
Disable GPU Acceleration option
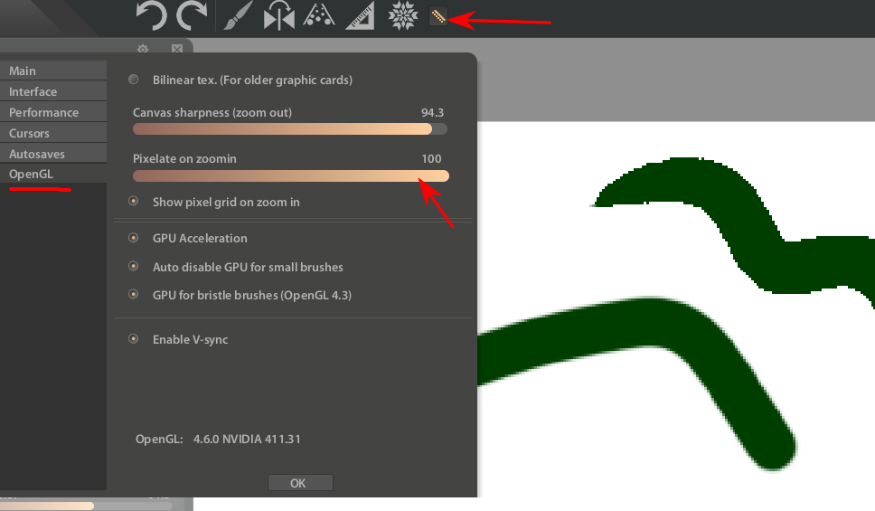pyautogui.click(x=134, y=238)
